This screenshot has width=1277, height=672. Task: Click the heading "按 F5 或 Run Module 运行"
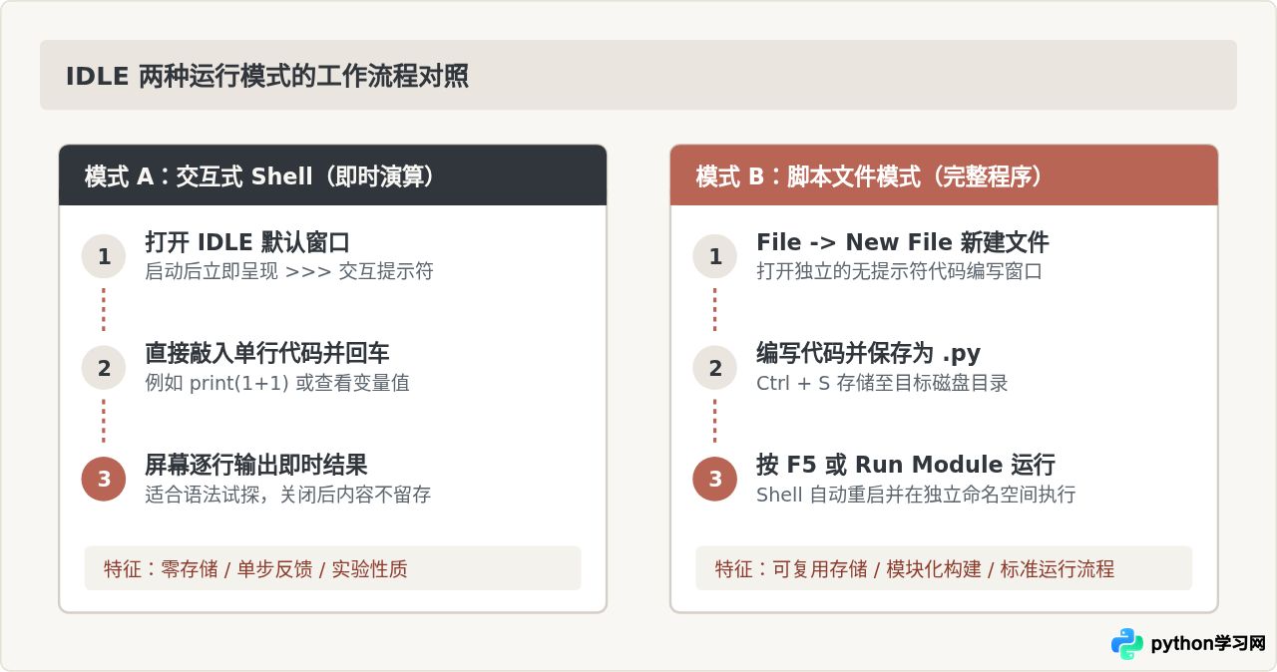click(x=906, y=465)
